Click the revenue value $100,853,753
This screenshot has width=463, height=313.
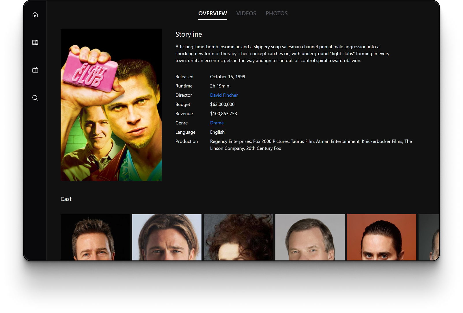click(x=223, y=114)
